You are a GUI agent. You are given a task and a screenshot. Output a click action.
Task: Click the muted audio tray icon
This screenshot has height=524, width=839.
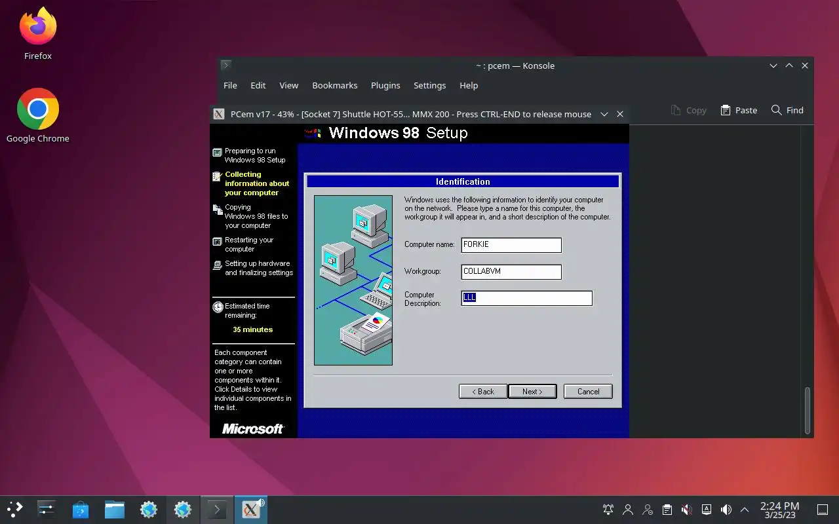pyautogui.click(x=687, y=510)
